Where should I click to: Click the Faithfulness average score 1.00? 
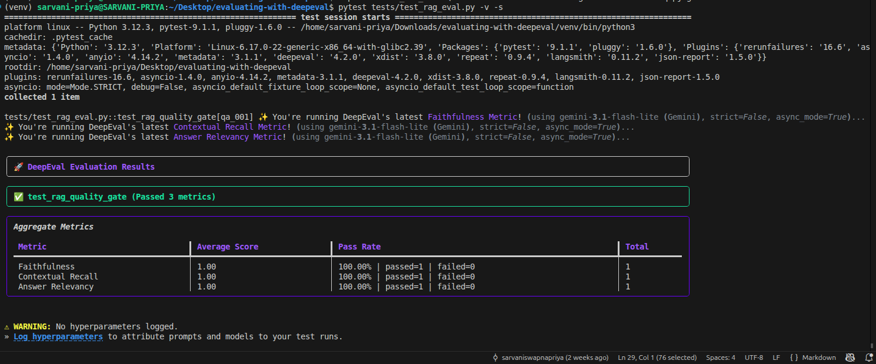[206, 267]
